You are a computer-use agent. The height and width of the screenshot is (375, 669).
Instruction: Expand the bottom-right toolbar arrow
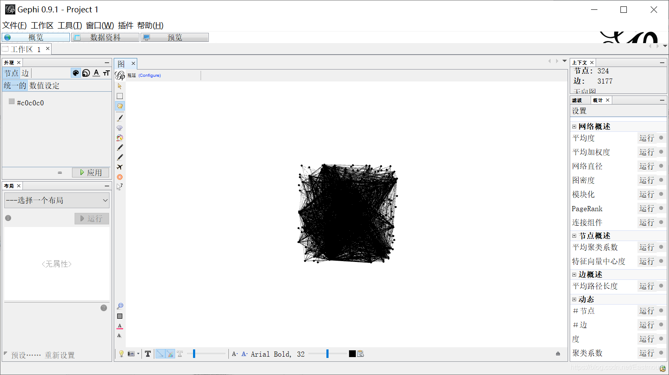pos(558,354)
